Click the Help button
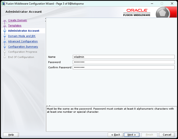Image resolution: width=178 pixels, height=139 pixels. 11,135
